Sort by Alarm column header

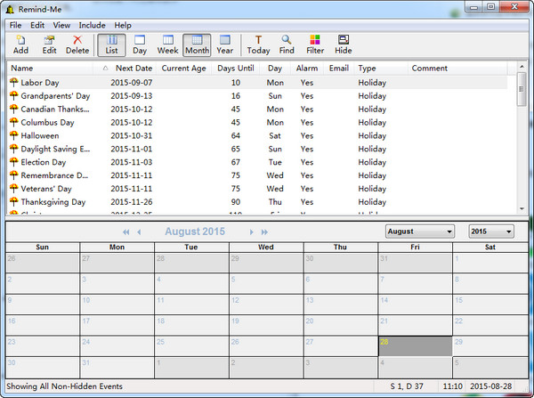pos(307,69)
